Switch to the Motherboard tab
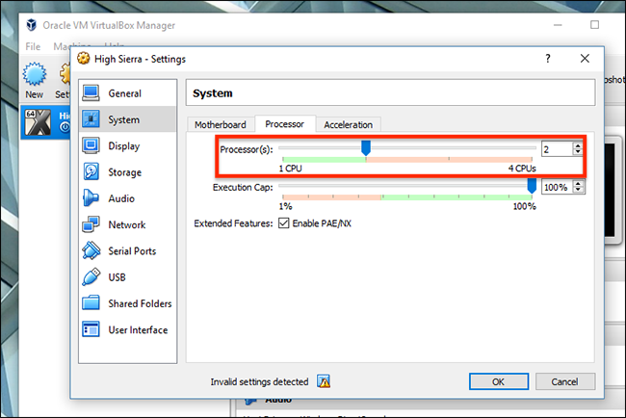 coord(221,124)
